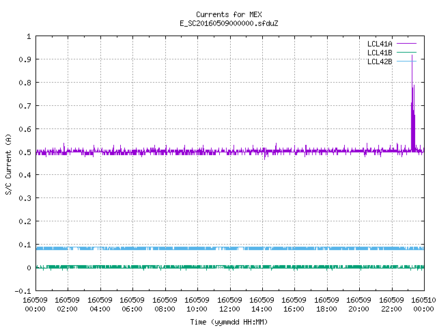The image size is (437, 328).
Task: Click the LCL41B legend label
Action: click(380, 53)
